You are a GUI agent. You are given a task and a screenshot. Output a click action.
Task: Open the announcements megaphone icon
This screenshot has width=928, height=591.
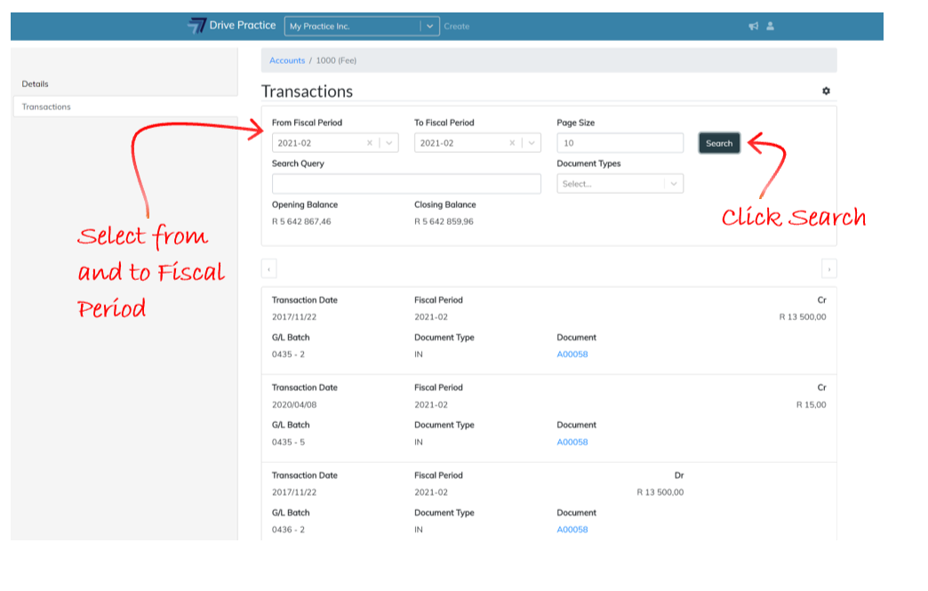tap(753, 27)
